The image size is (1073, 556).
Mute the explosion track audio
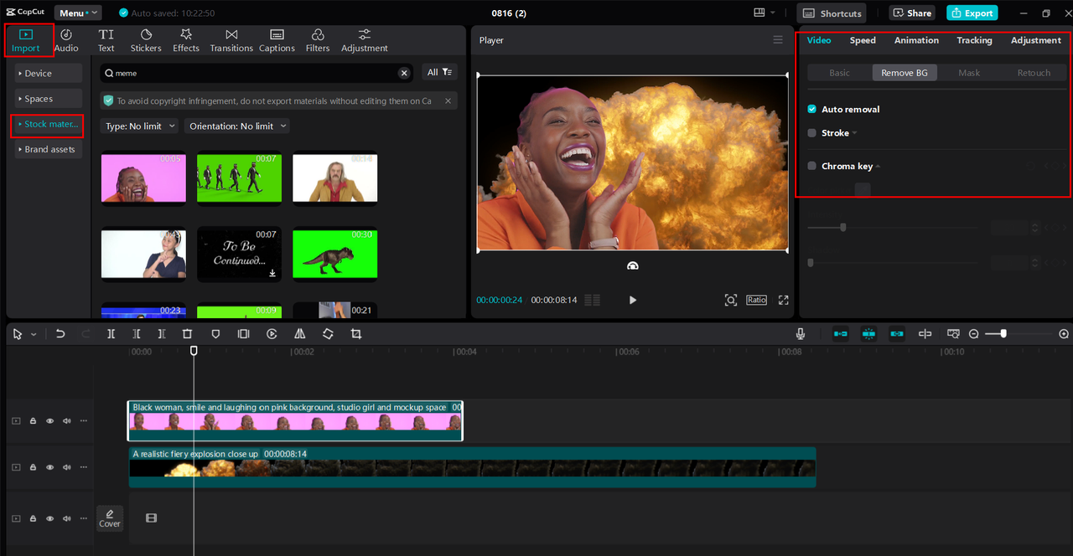[x=66, y=467]
